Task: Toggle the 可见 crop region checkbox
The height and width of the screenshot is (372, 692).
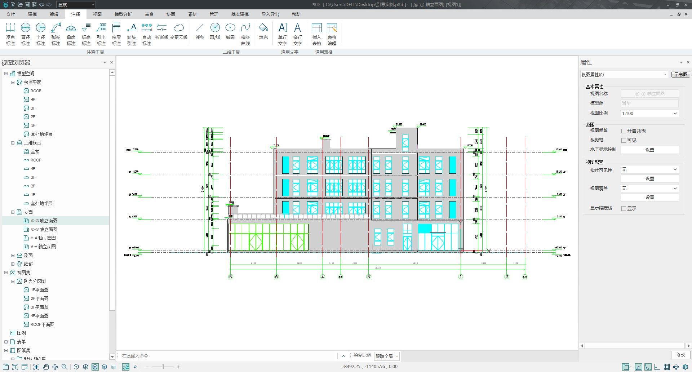Action: (624, 141)
